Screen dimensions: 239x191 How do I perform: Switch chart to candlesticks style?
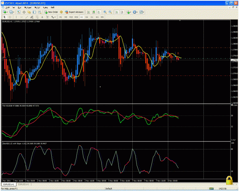coord(94,12)
